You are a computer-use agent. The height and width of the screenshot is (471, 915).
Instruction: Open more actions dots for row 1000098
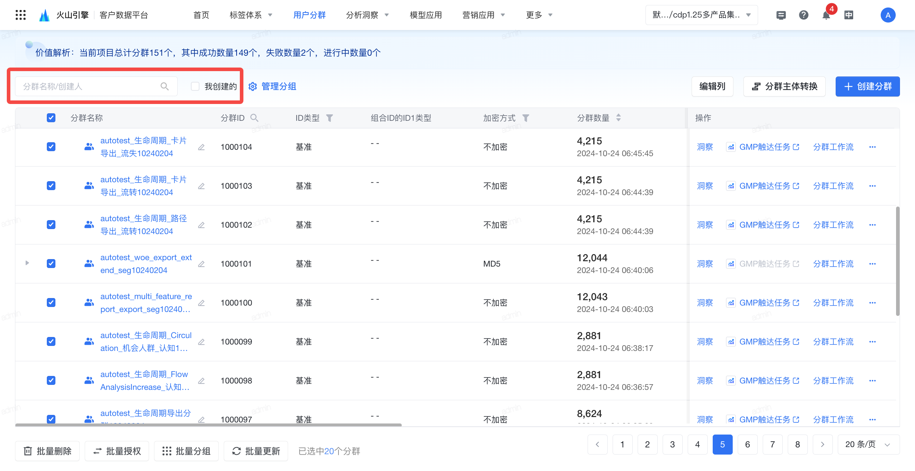(872, 381)
